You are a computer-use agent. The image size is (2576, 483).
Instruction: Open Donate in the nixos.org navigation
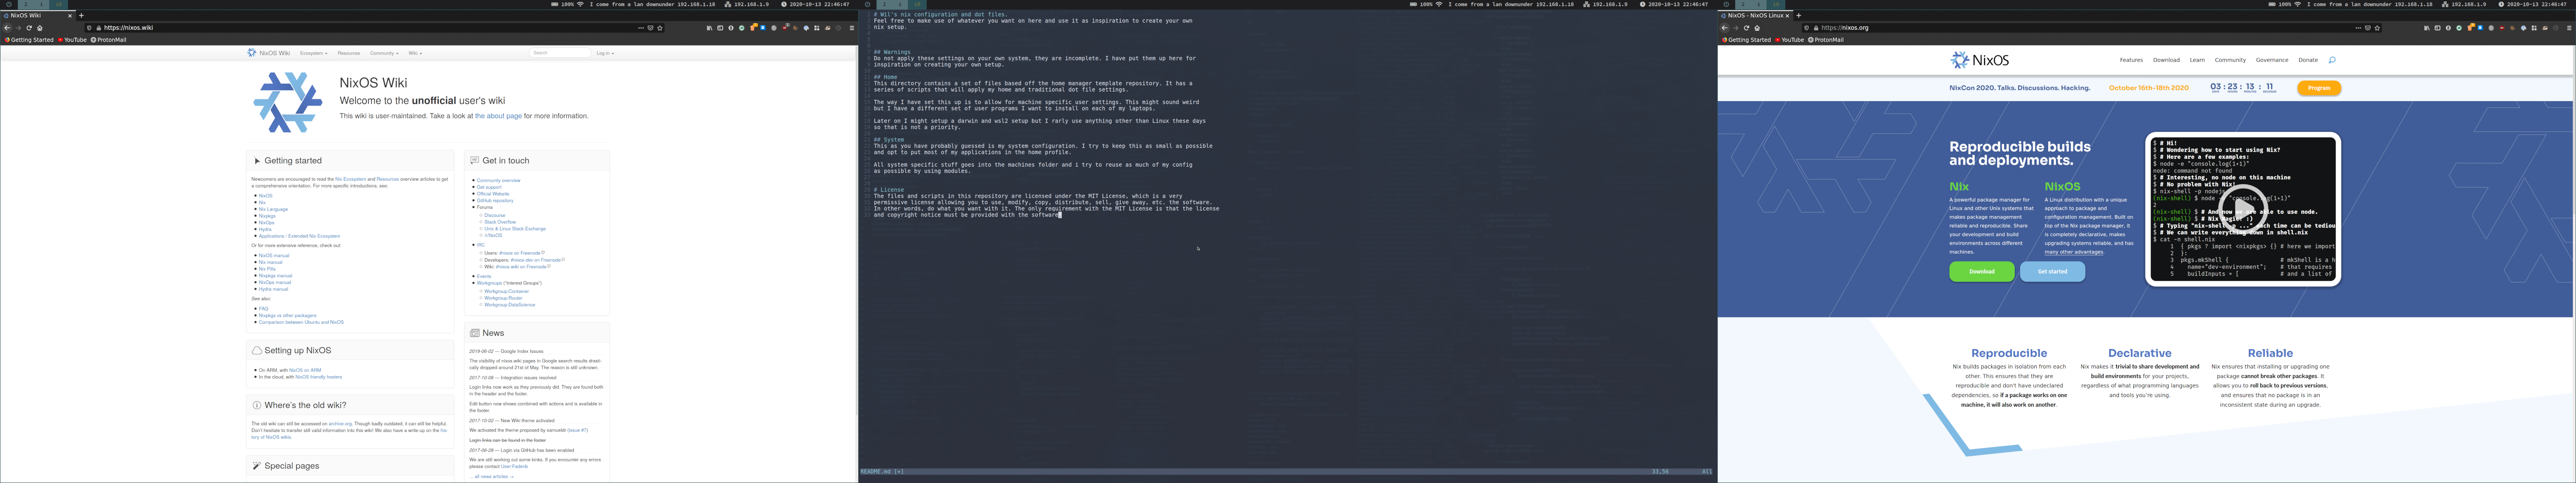click(x=2308, y=60)
